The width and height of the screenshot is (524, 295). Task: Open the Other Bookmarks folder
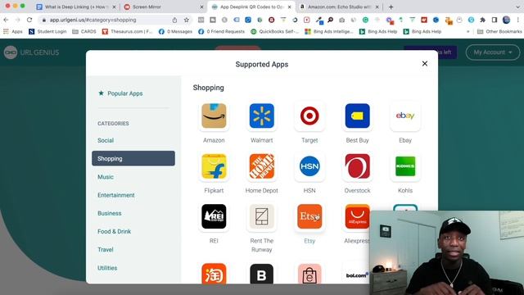pos(499,31)
